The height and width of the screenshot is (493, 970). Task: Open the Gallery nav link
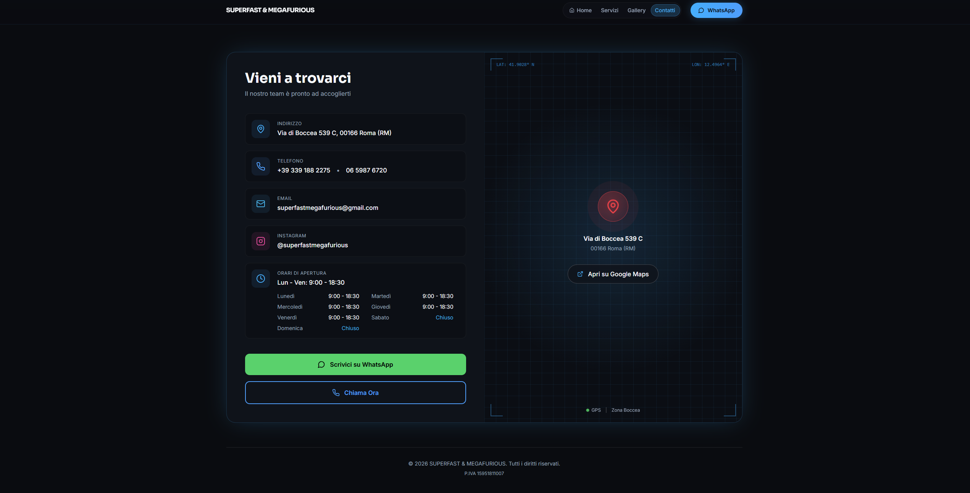(636, 10)
